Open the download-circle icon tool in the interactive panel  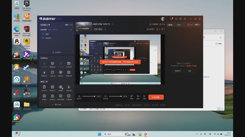click(x=44, y=72)
